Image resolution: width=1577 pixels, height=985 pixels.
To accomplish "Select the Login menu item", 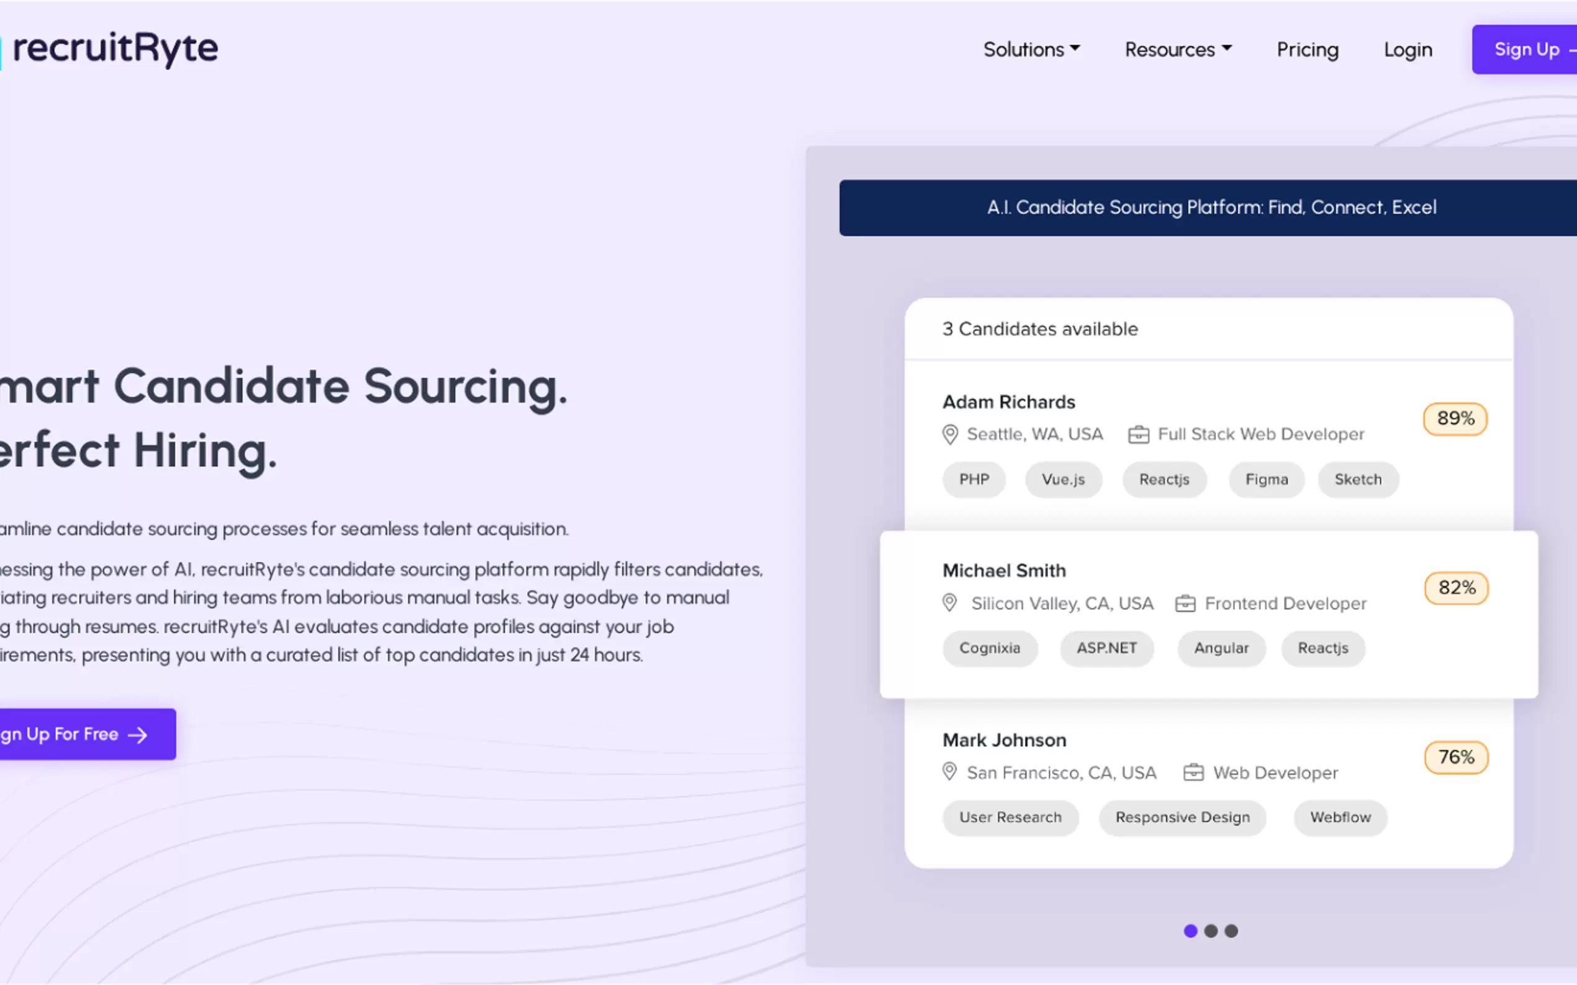I will 1408,50.
